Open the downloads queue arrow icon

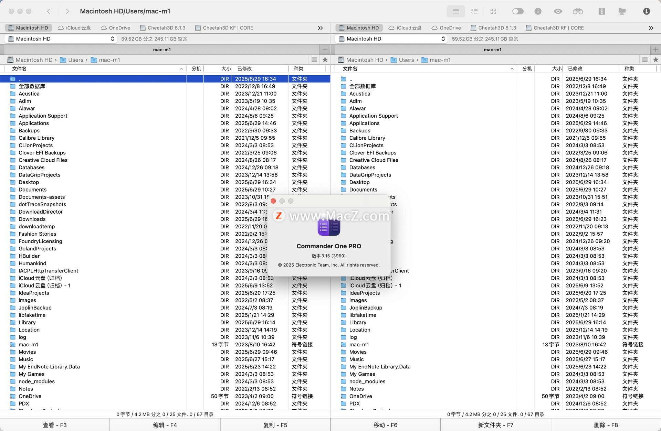click(x=646, y=11)
